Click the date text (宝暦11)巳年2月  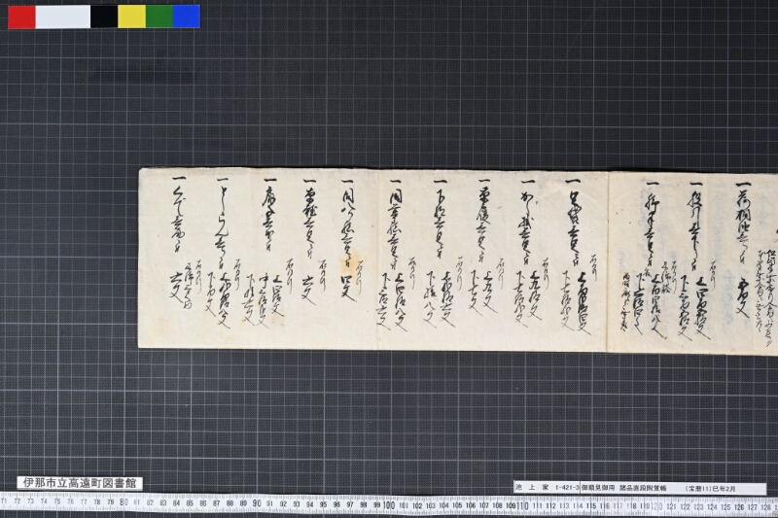tap(711, 488)
